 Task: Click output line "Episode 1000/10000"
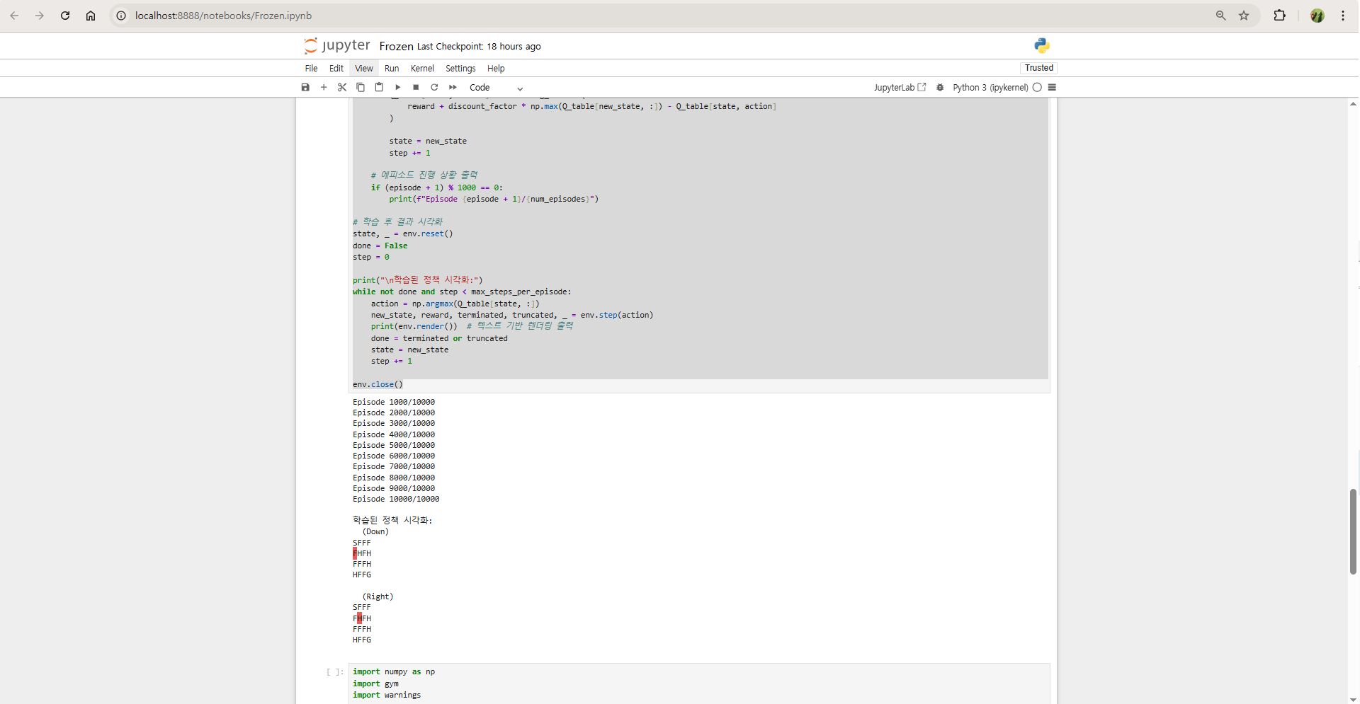[394, 403]
